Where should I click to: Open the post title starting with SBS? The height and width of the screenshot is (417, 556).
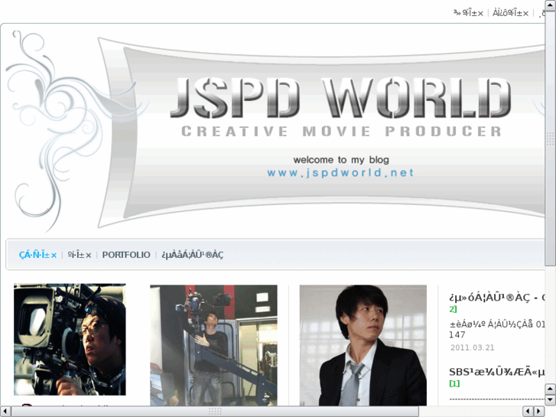click(497, 372)
